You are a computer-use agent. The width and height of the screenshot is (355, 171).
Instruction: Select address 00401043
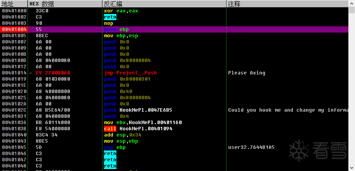14,141
